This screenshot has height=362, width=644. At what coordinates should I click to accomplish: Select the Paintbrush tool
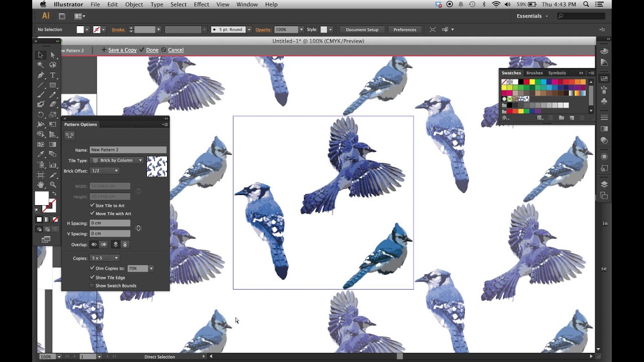point(40,95)
